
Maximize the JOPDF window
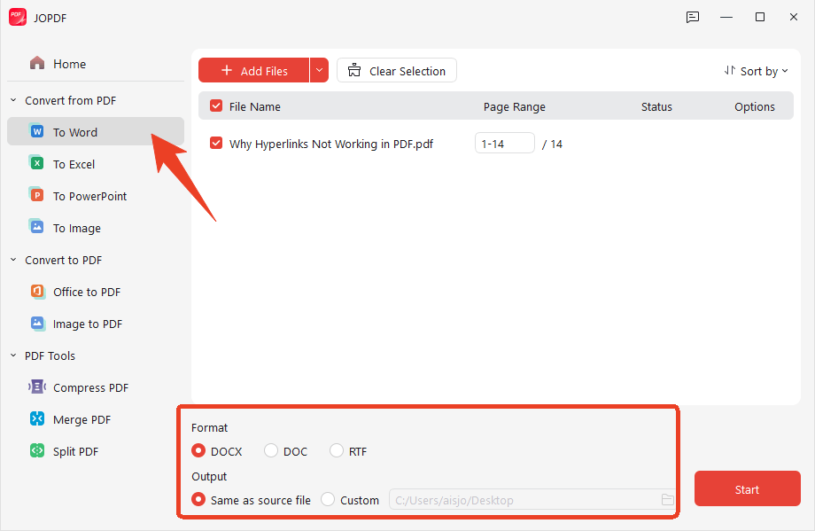pos(760,17)
